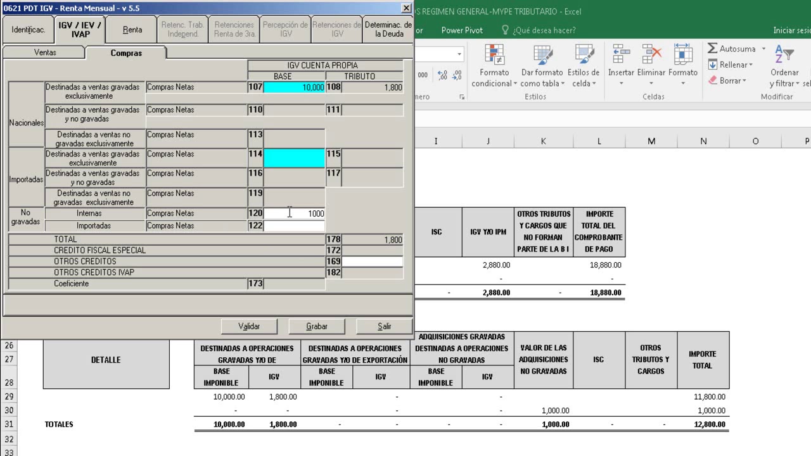Image resolution: width=811 pixels, height=456 pixels.
Task: Switch to the Ventas sub-tab
Action: (45, 53)
